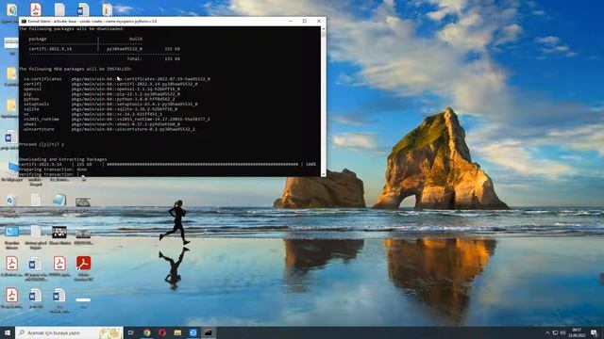Click the taskbar search box

(x=69, y=332)
